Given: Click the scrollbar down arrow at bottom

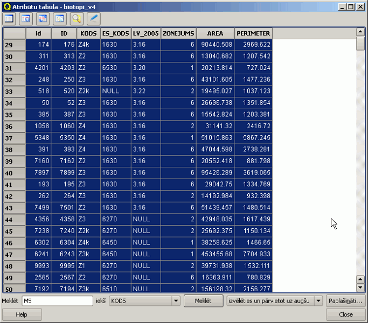Looking at the screenshot, I should pos(360,287).
